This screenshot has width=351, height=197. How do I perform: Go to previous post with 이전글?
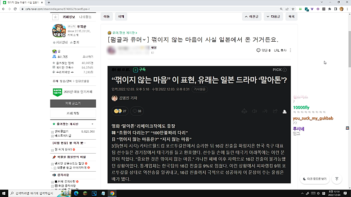252,17
